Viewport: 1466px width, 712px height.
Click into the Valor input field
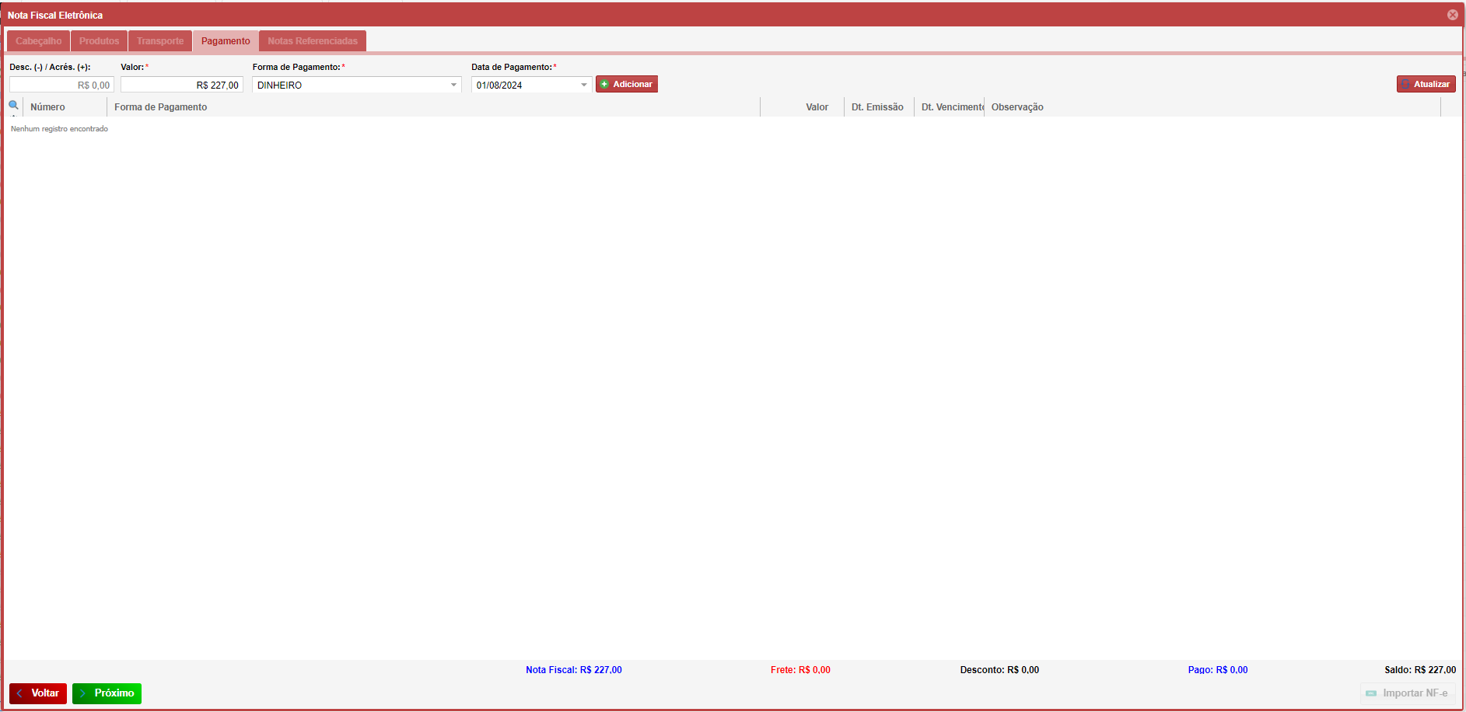(181, 85)
